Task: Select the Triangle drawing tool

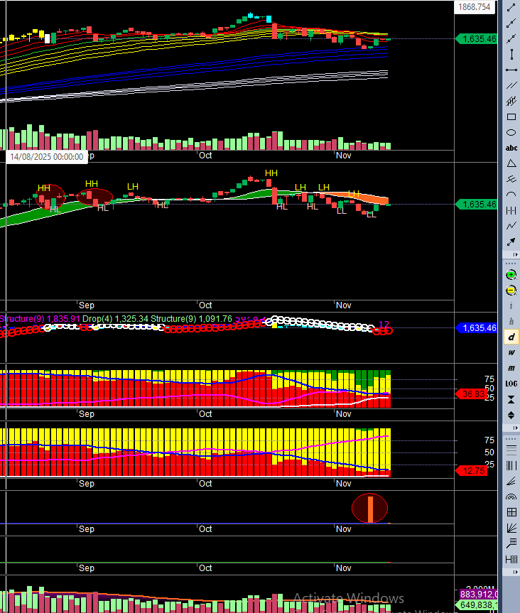Action: [x=511, y=164]
